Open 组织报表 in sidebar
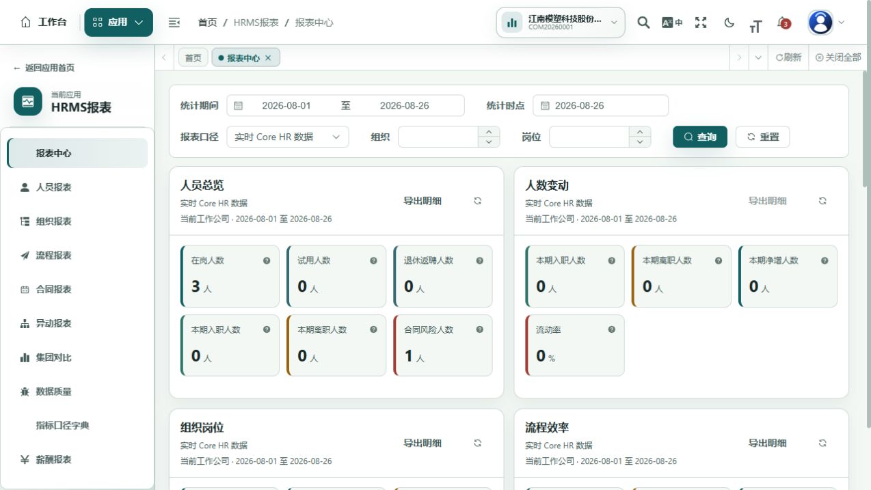 77,221
